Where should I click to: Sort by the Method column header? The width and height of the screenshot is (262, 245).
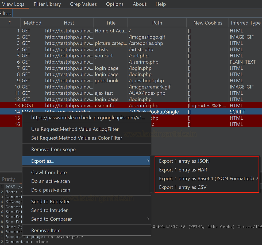click(x=32, y=23)
